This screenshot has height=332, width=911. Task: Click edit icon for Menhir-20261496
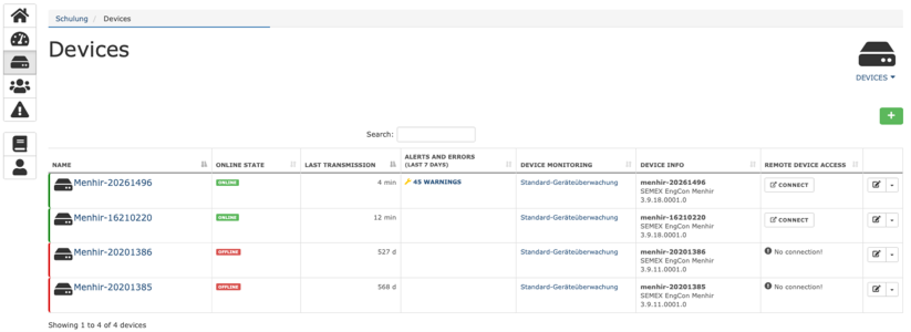tap(877, 185)
